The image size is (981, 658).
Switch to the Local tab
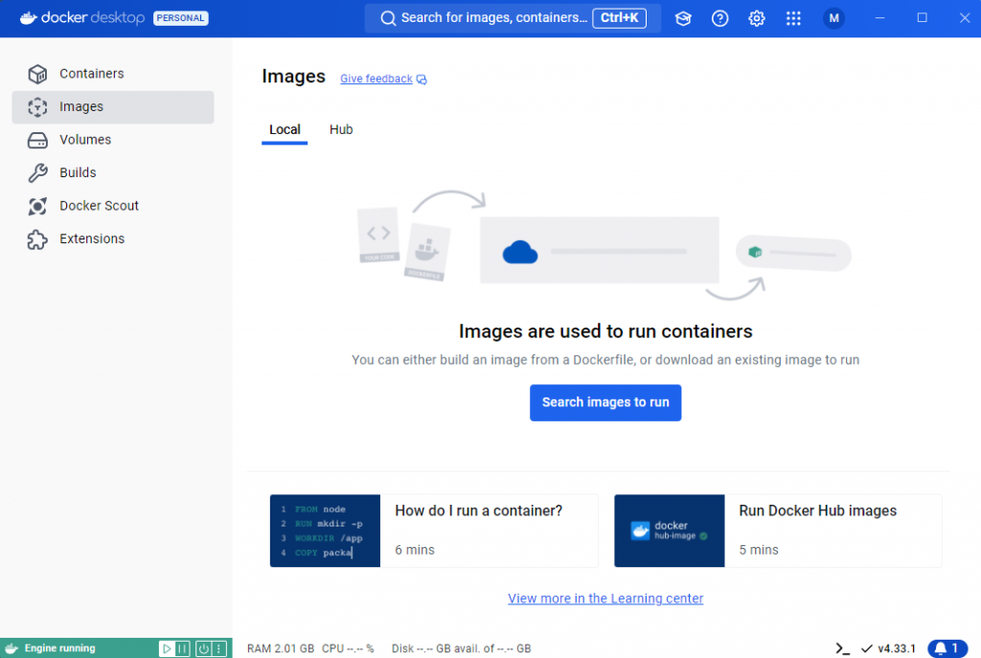click(285, 130)
